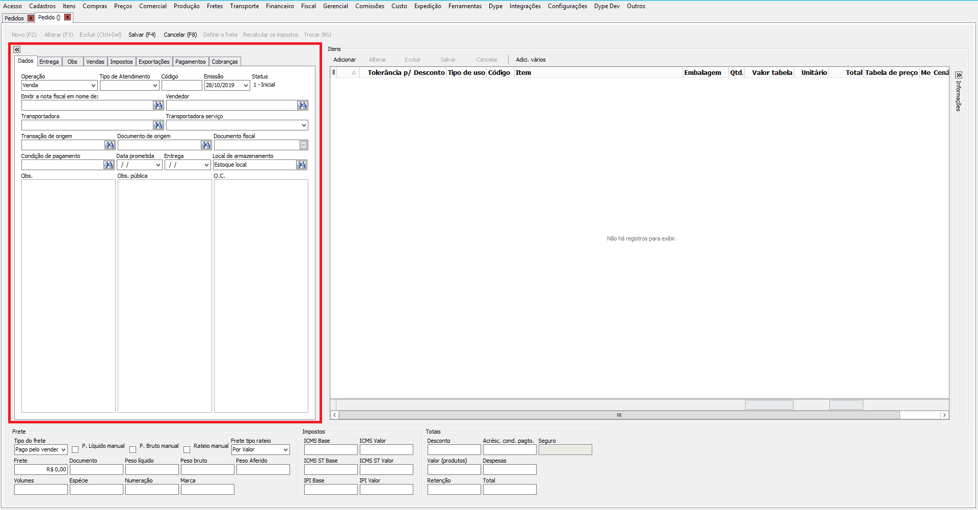Open the Vendedor search binoculars
This screenshot has width=978, height=510.
(302, 105)
